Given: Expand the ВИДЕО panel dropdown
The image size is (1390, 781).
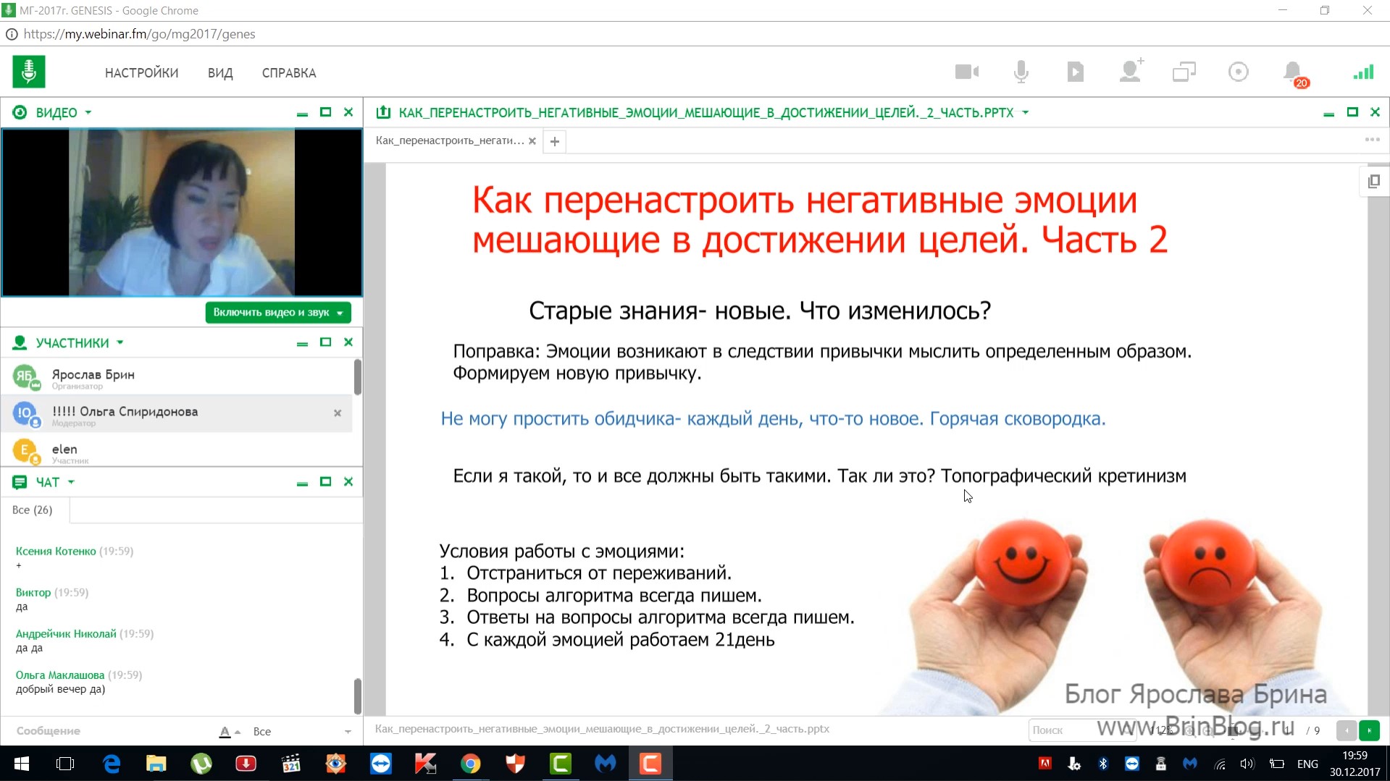Looking at the screenshot, I should pyautogui.click(x=88, y=113).
